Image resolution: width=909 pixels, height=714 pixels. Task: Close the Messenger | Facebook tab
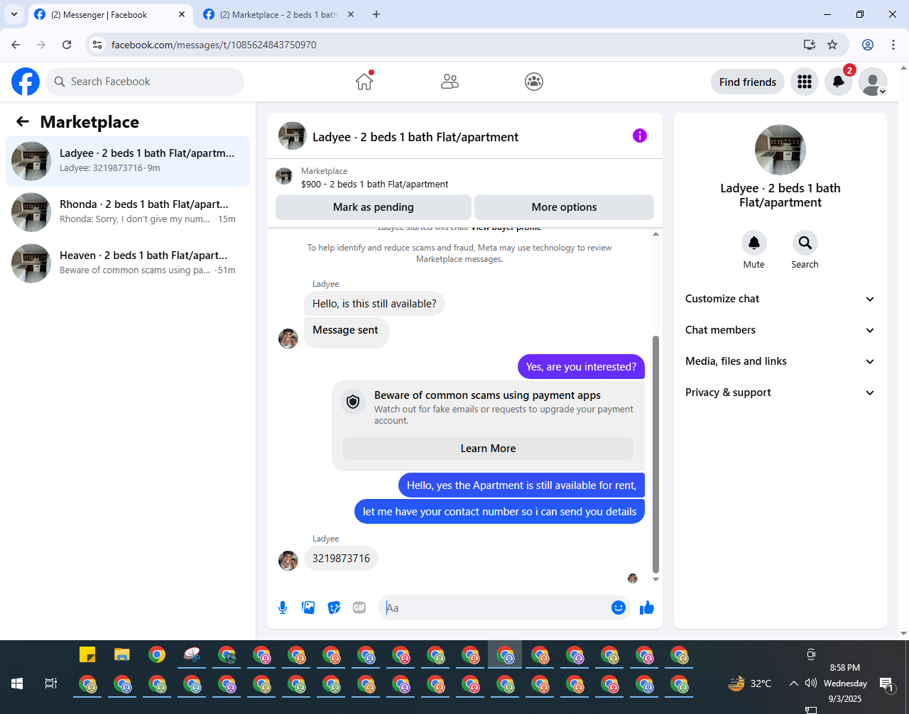182,14
